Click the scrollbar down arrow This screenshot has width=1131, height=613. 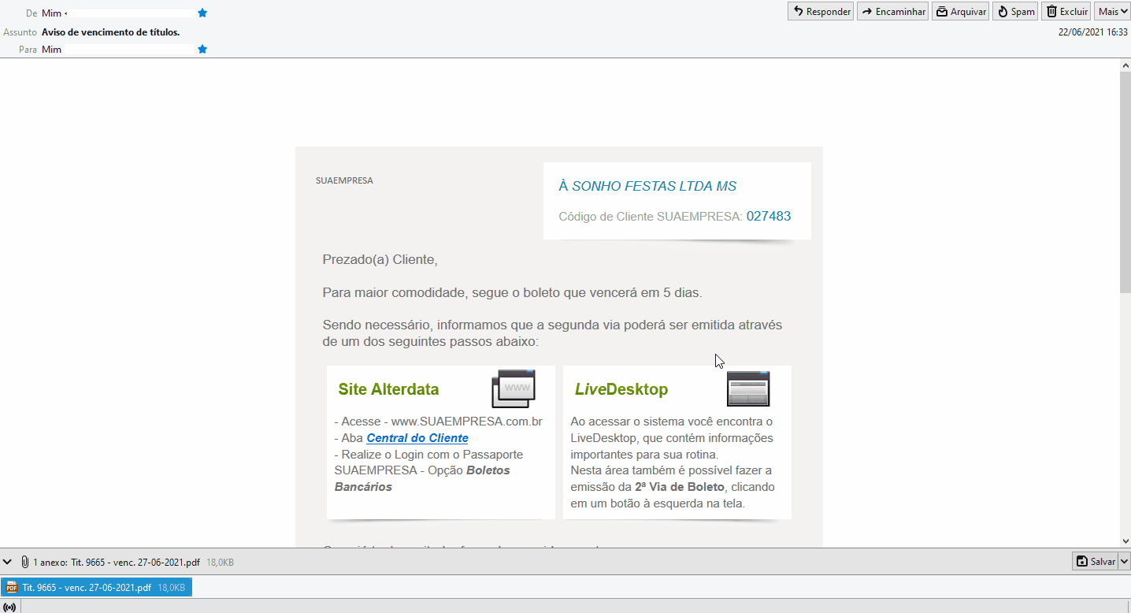coord(1125,541)
